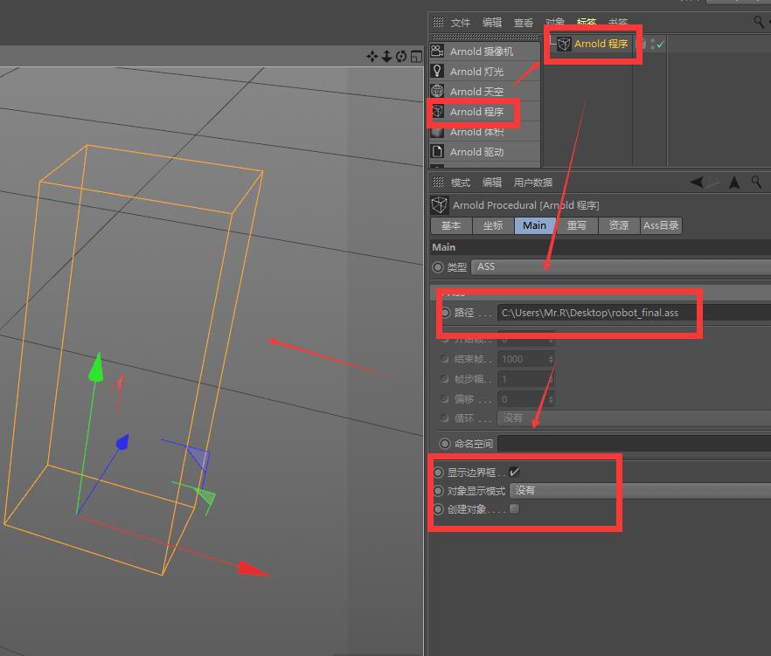Toggle visibility dots of Arnold 程序 object
771x656 pixels.
[x=652, y=45]
